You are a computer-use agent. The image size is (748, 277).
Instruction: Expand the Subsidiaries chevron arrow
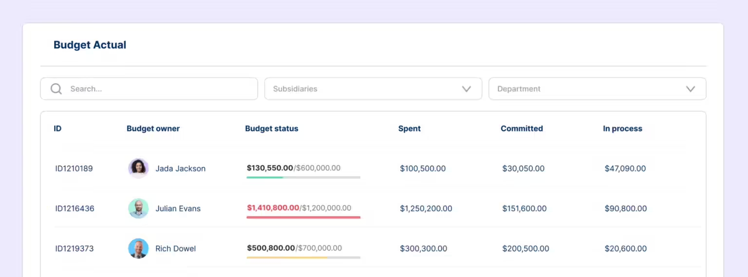coord(466,89)
